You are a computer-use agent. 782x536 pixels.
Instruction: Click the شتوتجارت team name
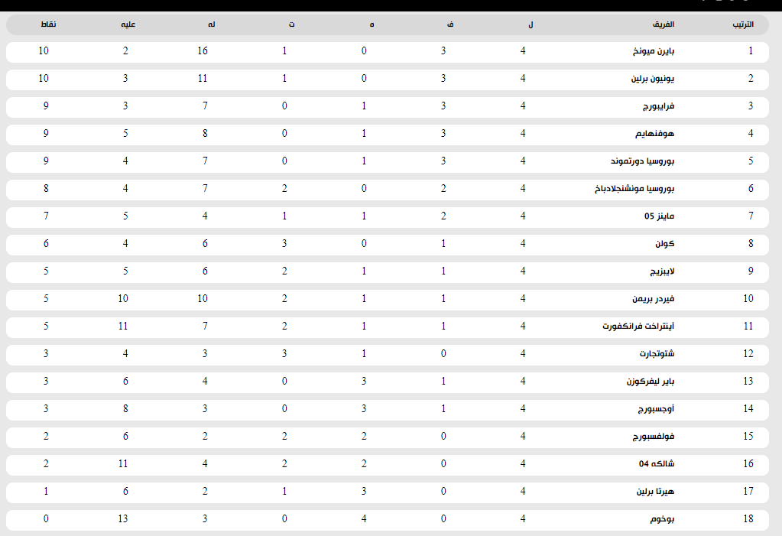[x=657, y=354]
